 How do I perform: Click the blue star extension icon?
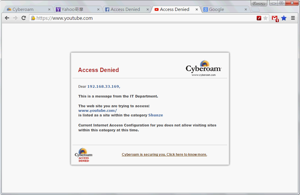pyautogui.click(x=284, y=18)
